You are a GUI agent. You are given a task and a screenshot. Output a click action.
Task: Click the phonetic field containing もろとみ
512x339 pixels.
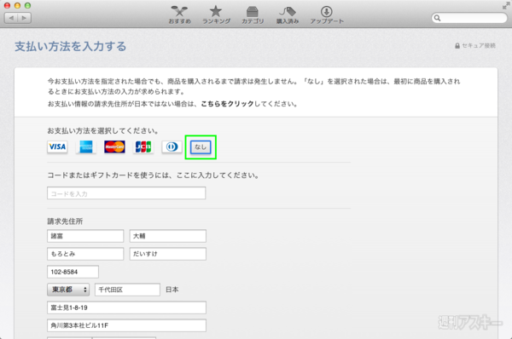85,254
